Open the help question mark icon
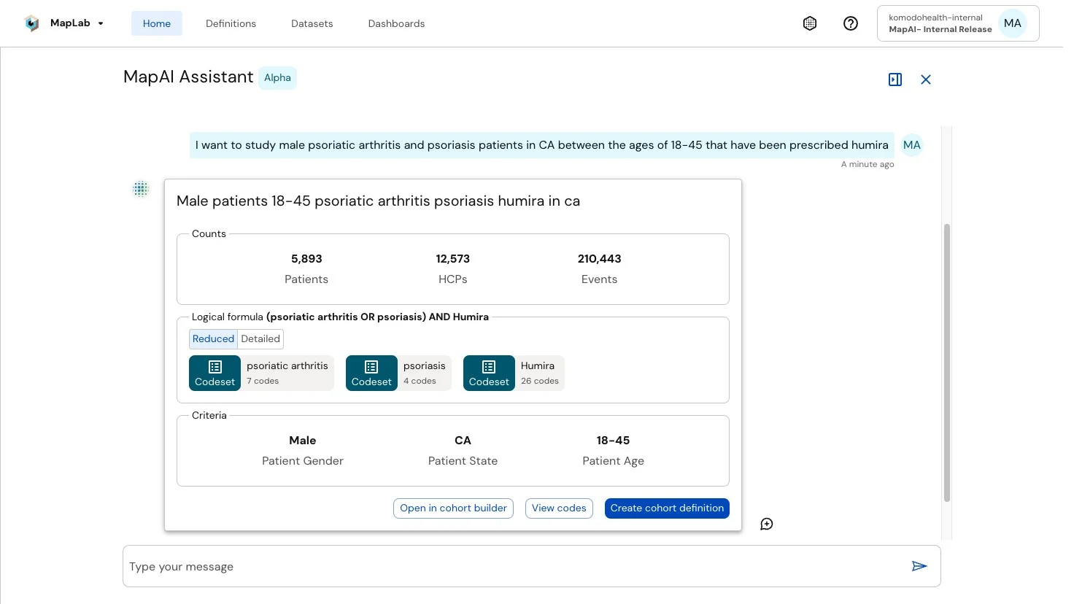Viewport: 1074px width, 604px height. tap(851, 23)
